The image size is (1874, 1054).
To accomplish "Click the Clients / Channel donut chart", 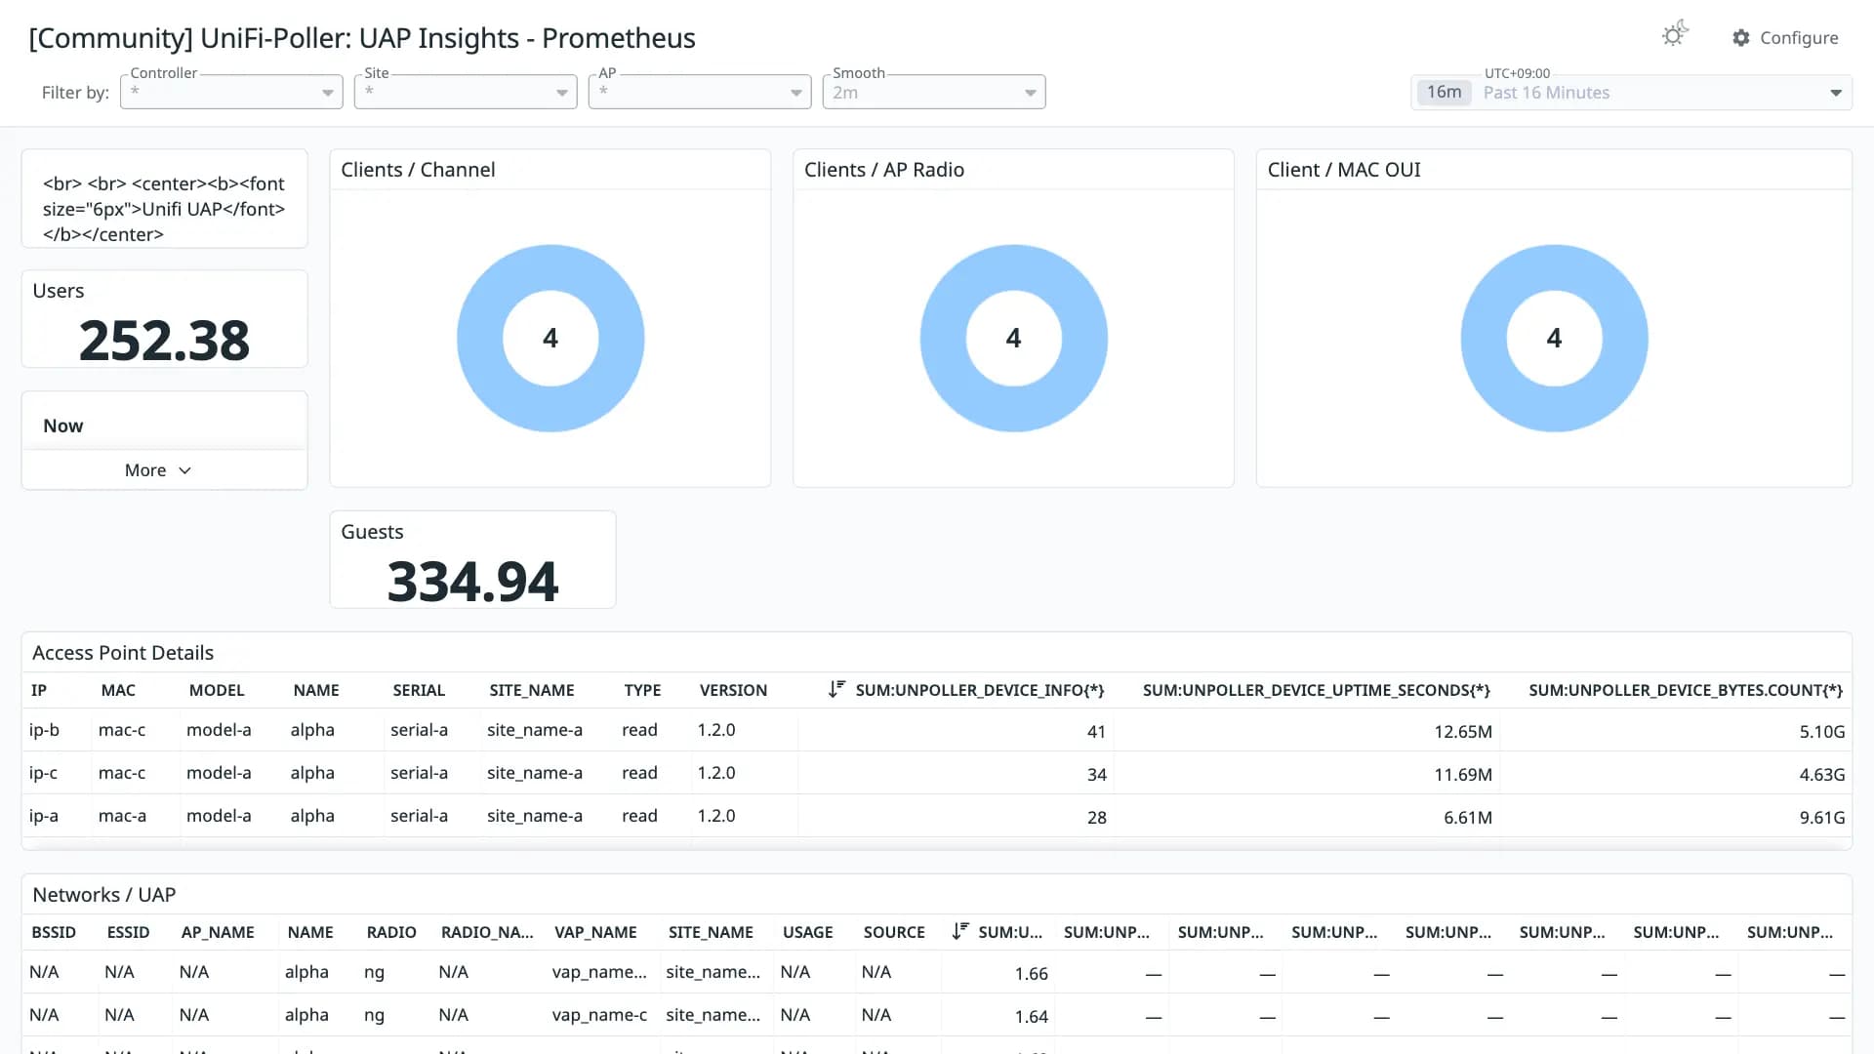I will (550, 338).
